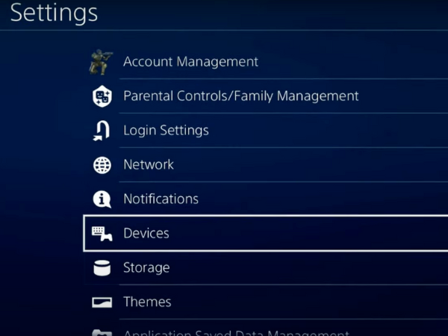Click the Login Settings arrow icon
The height and width of the screenshot is (336, 448).
pyautogui.click(x=102, y=131)
